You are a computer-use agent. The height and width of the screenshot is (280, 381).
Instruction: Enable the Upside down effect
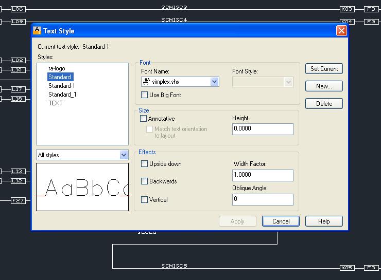point(144,164)
